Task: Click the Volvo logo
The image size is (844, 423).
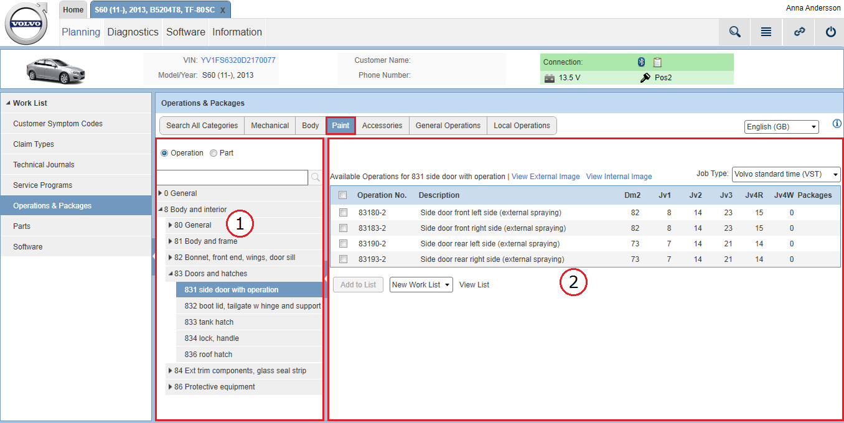Action: [26, 24]
